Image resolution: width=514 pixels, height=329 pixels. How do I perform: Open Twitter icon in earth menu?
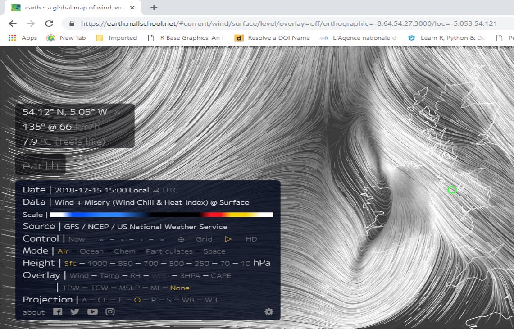coord(75,311)
